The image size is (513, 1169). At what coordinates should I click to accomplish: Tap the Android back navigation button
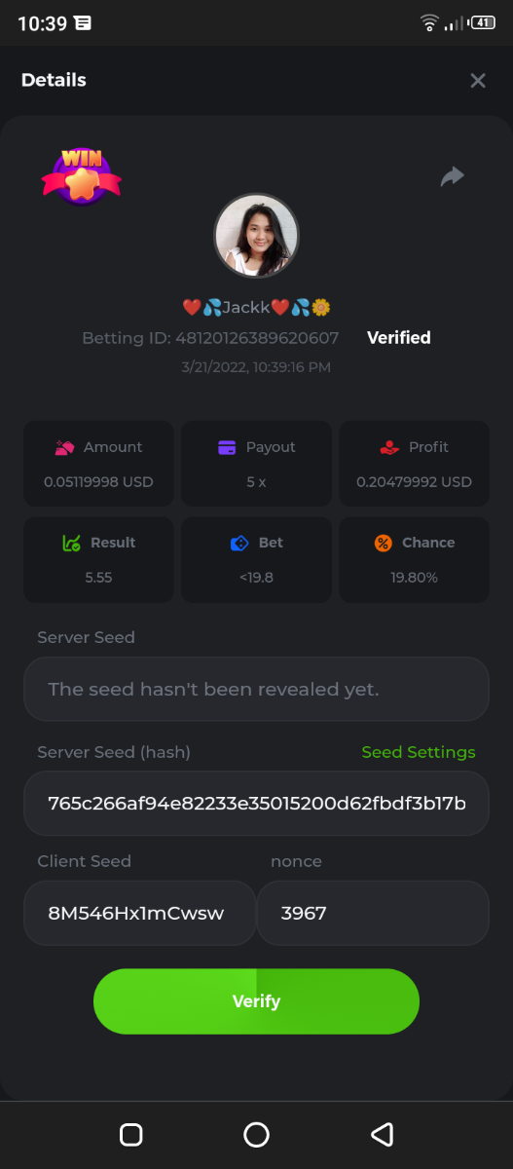pyautogui.click(x=383, y=1134)
